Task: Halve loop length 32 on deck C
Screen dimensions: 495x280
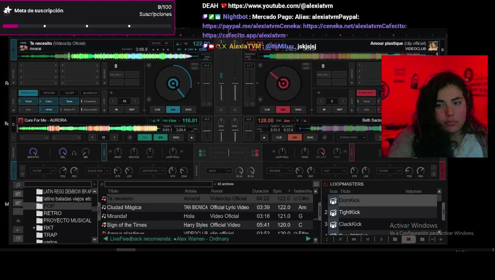Action: click(92, 137)
